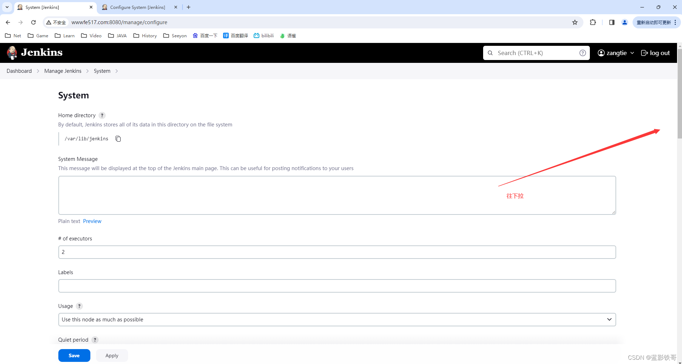
Task: Click the System Message resize handle
Action: tap(613, 212)
